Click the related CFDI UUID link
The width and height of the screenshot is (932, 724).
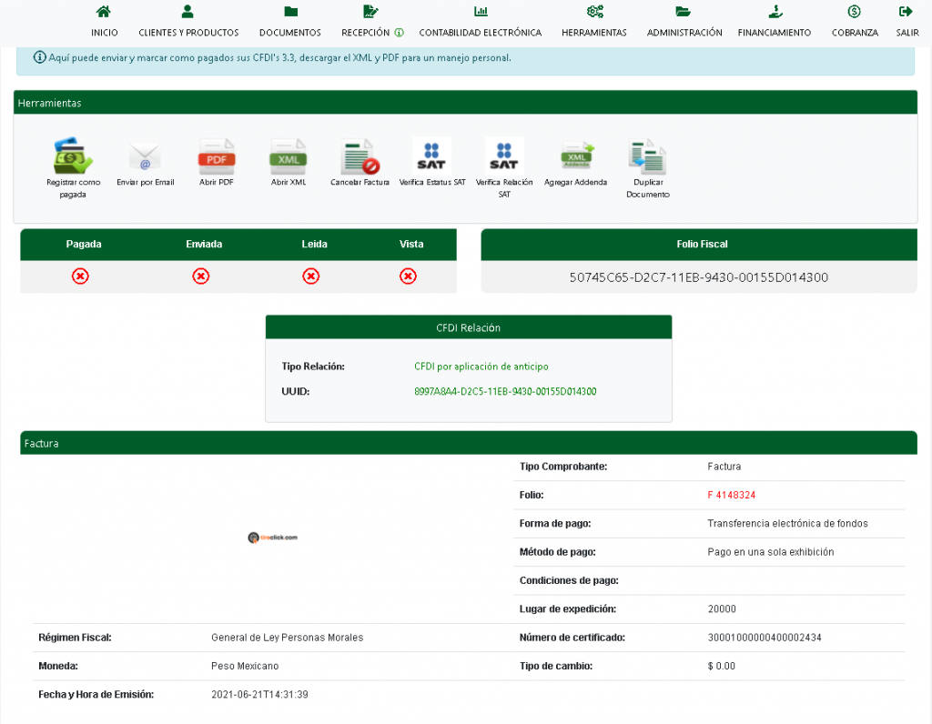[505, 391]
